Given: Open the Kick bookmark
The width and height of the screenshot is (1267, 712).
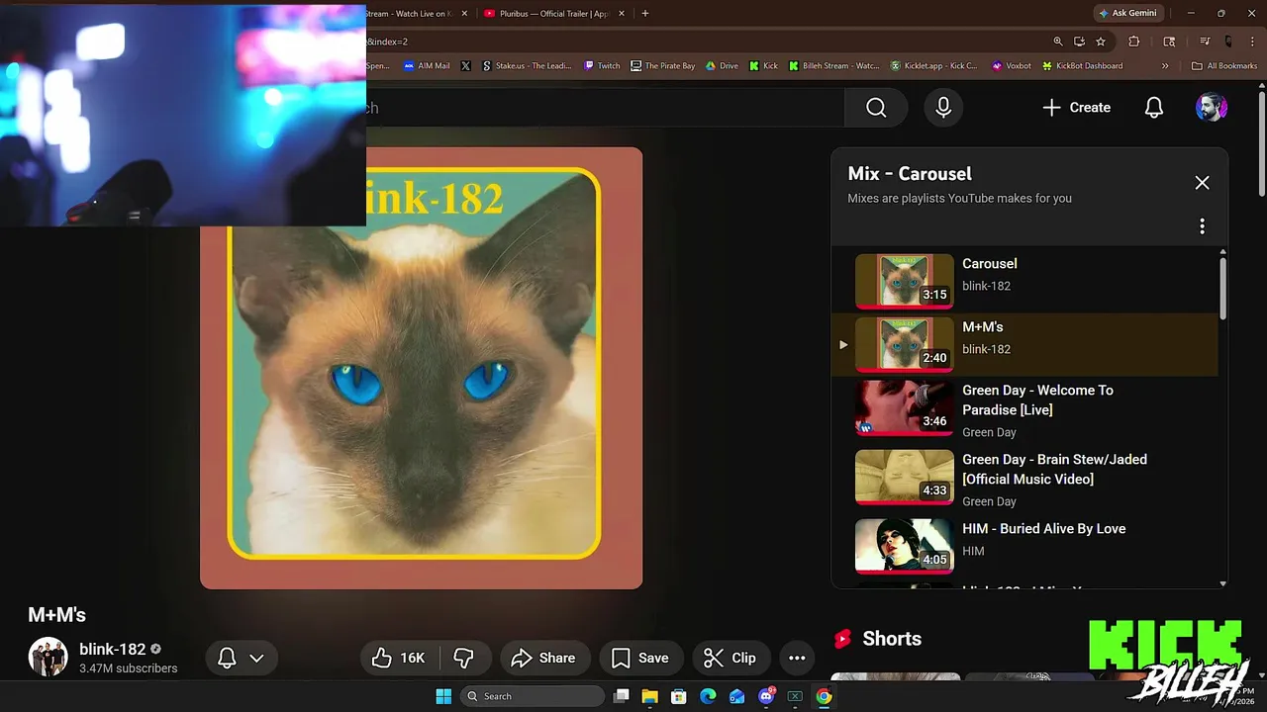Looking at the screenshot, I should (763, 66).
